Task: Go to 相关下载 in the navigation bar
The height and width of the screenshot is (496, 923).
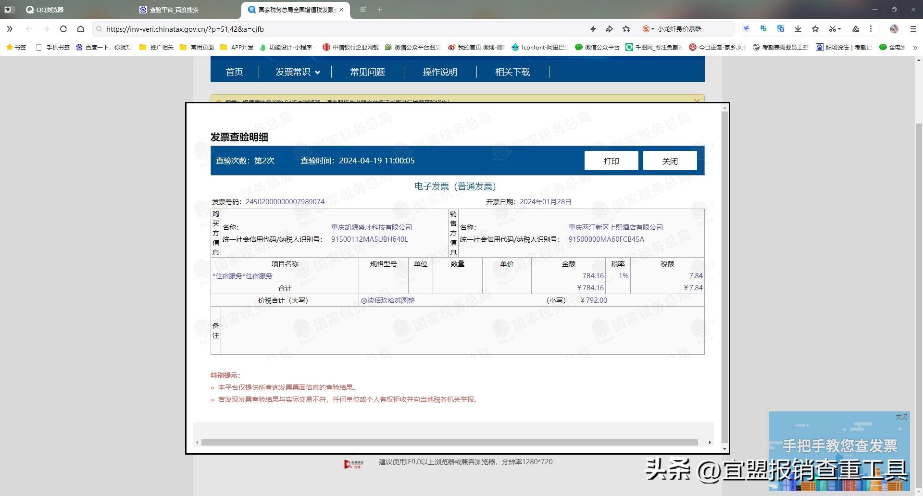Action: tap(512, 72)
